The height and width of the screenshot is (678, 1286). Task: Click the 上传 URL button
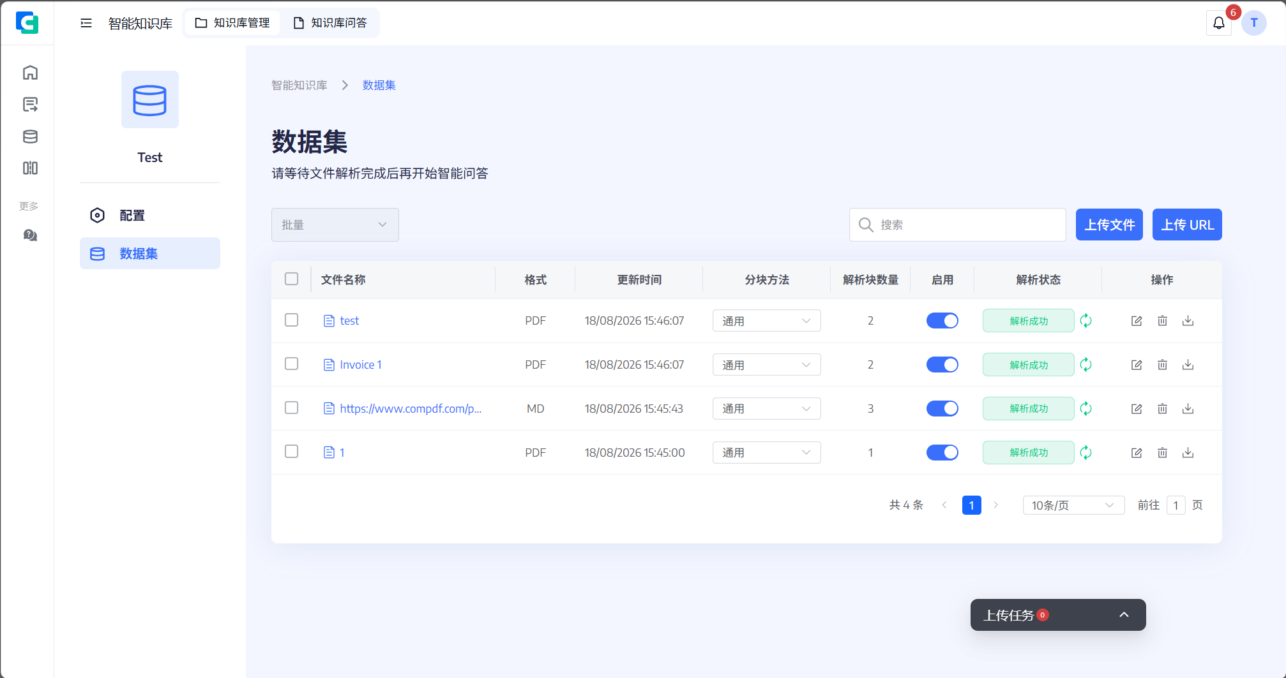pos(1187,225)
